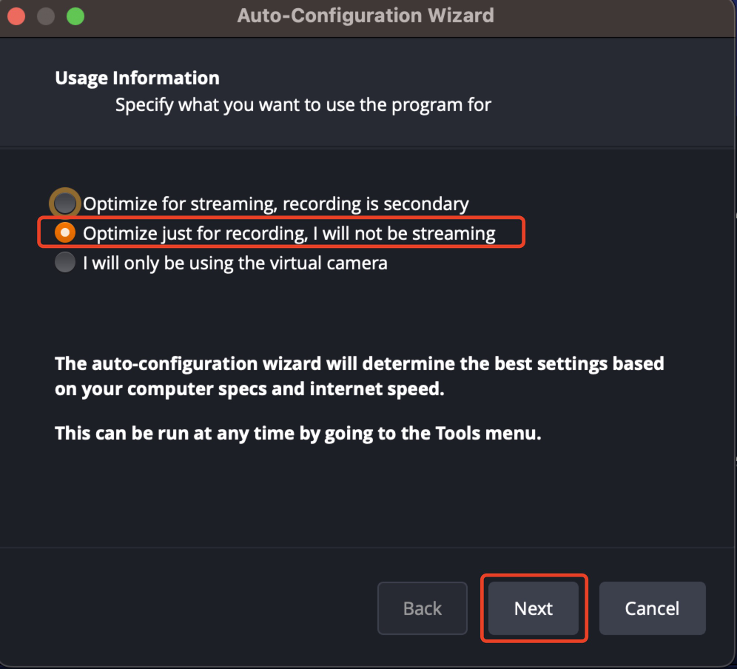The height and width of the screenshot is (669, 737).
Task: Pick the 'virtual camera only' radio button
Action: tap(65, 263)
